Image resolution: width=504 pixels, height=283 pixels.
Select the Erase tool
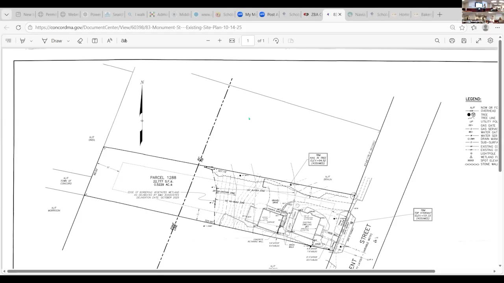(x=80, y=40)
